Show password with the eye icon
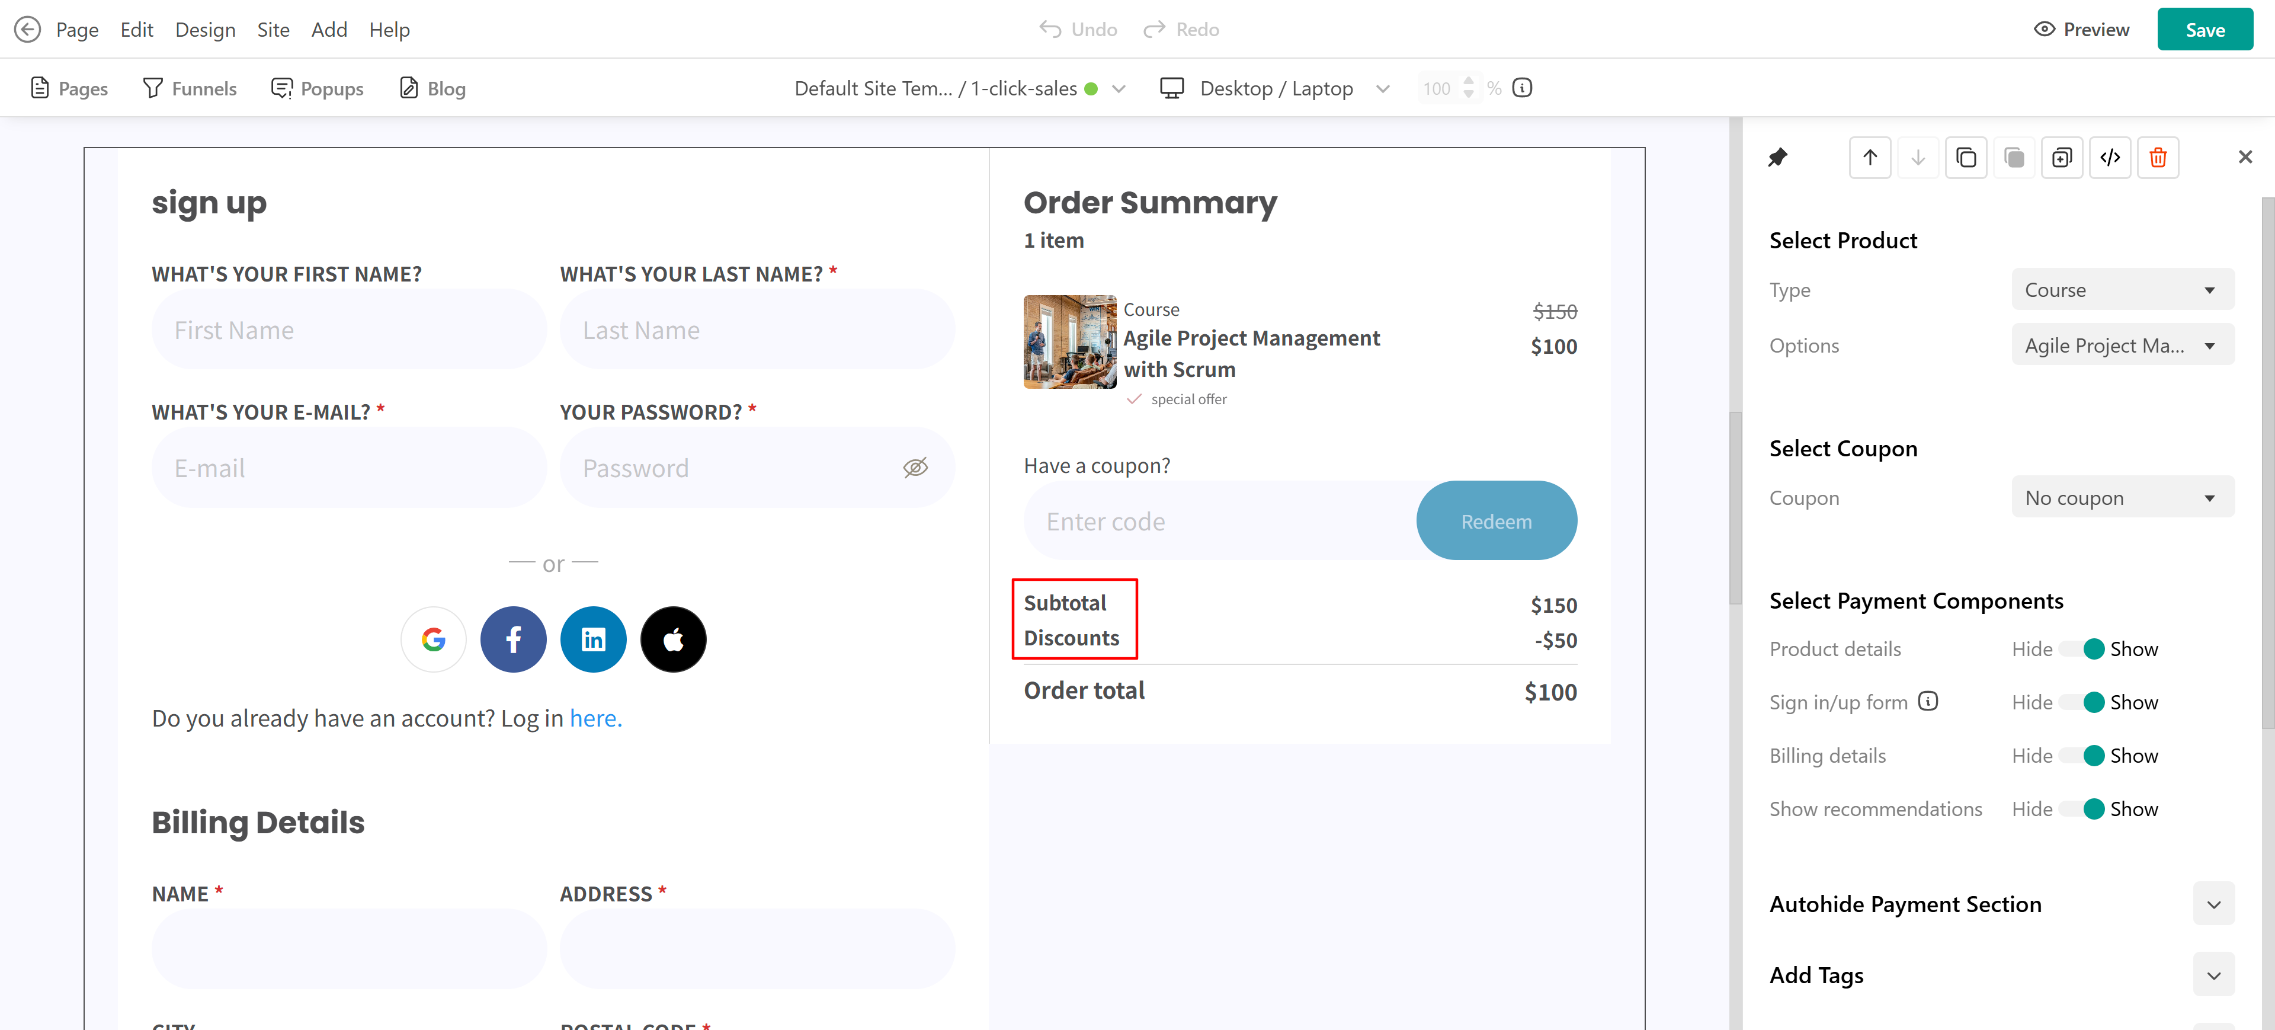 click(915, 468)
